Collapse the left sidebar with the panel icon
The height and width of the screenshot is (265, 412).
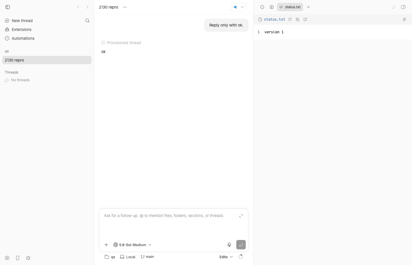coord(8,7)
